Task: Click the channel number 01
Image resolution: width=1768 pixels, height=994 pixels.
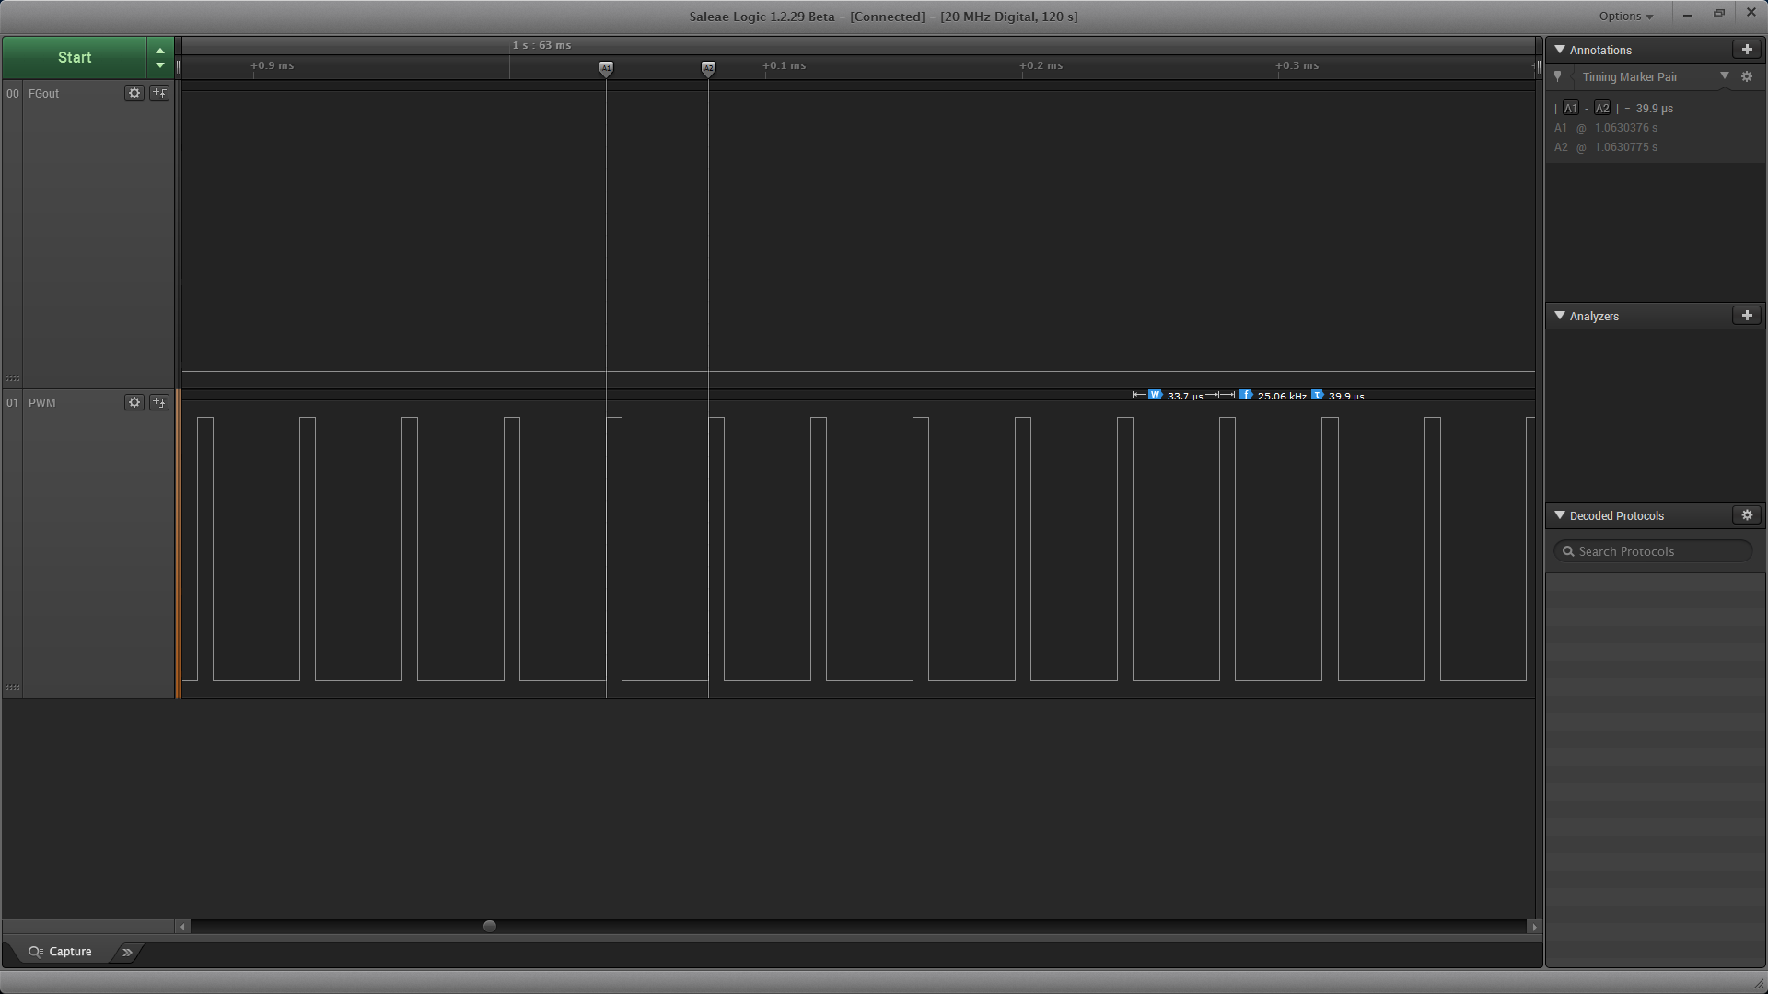Action: point(13,403)
